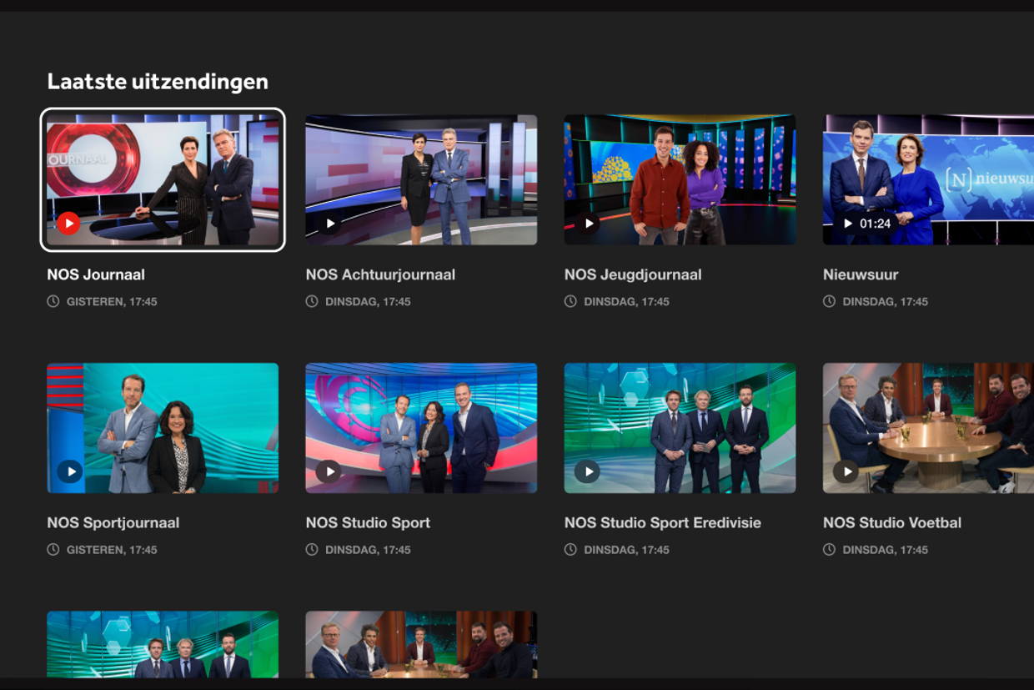
Task: Click play icon on NOS Sportjournaal thumbnail
Action: pyautogui.click(x=70, y=471)
